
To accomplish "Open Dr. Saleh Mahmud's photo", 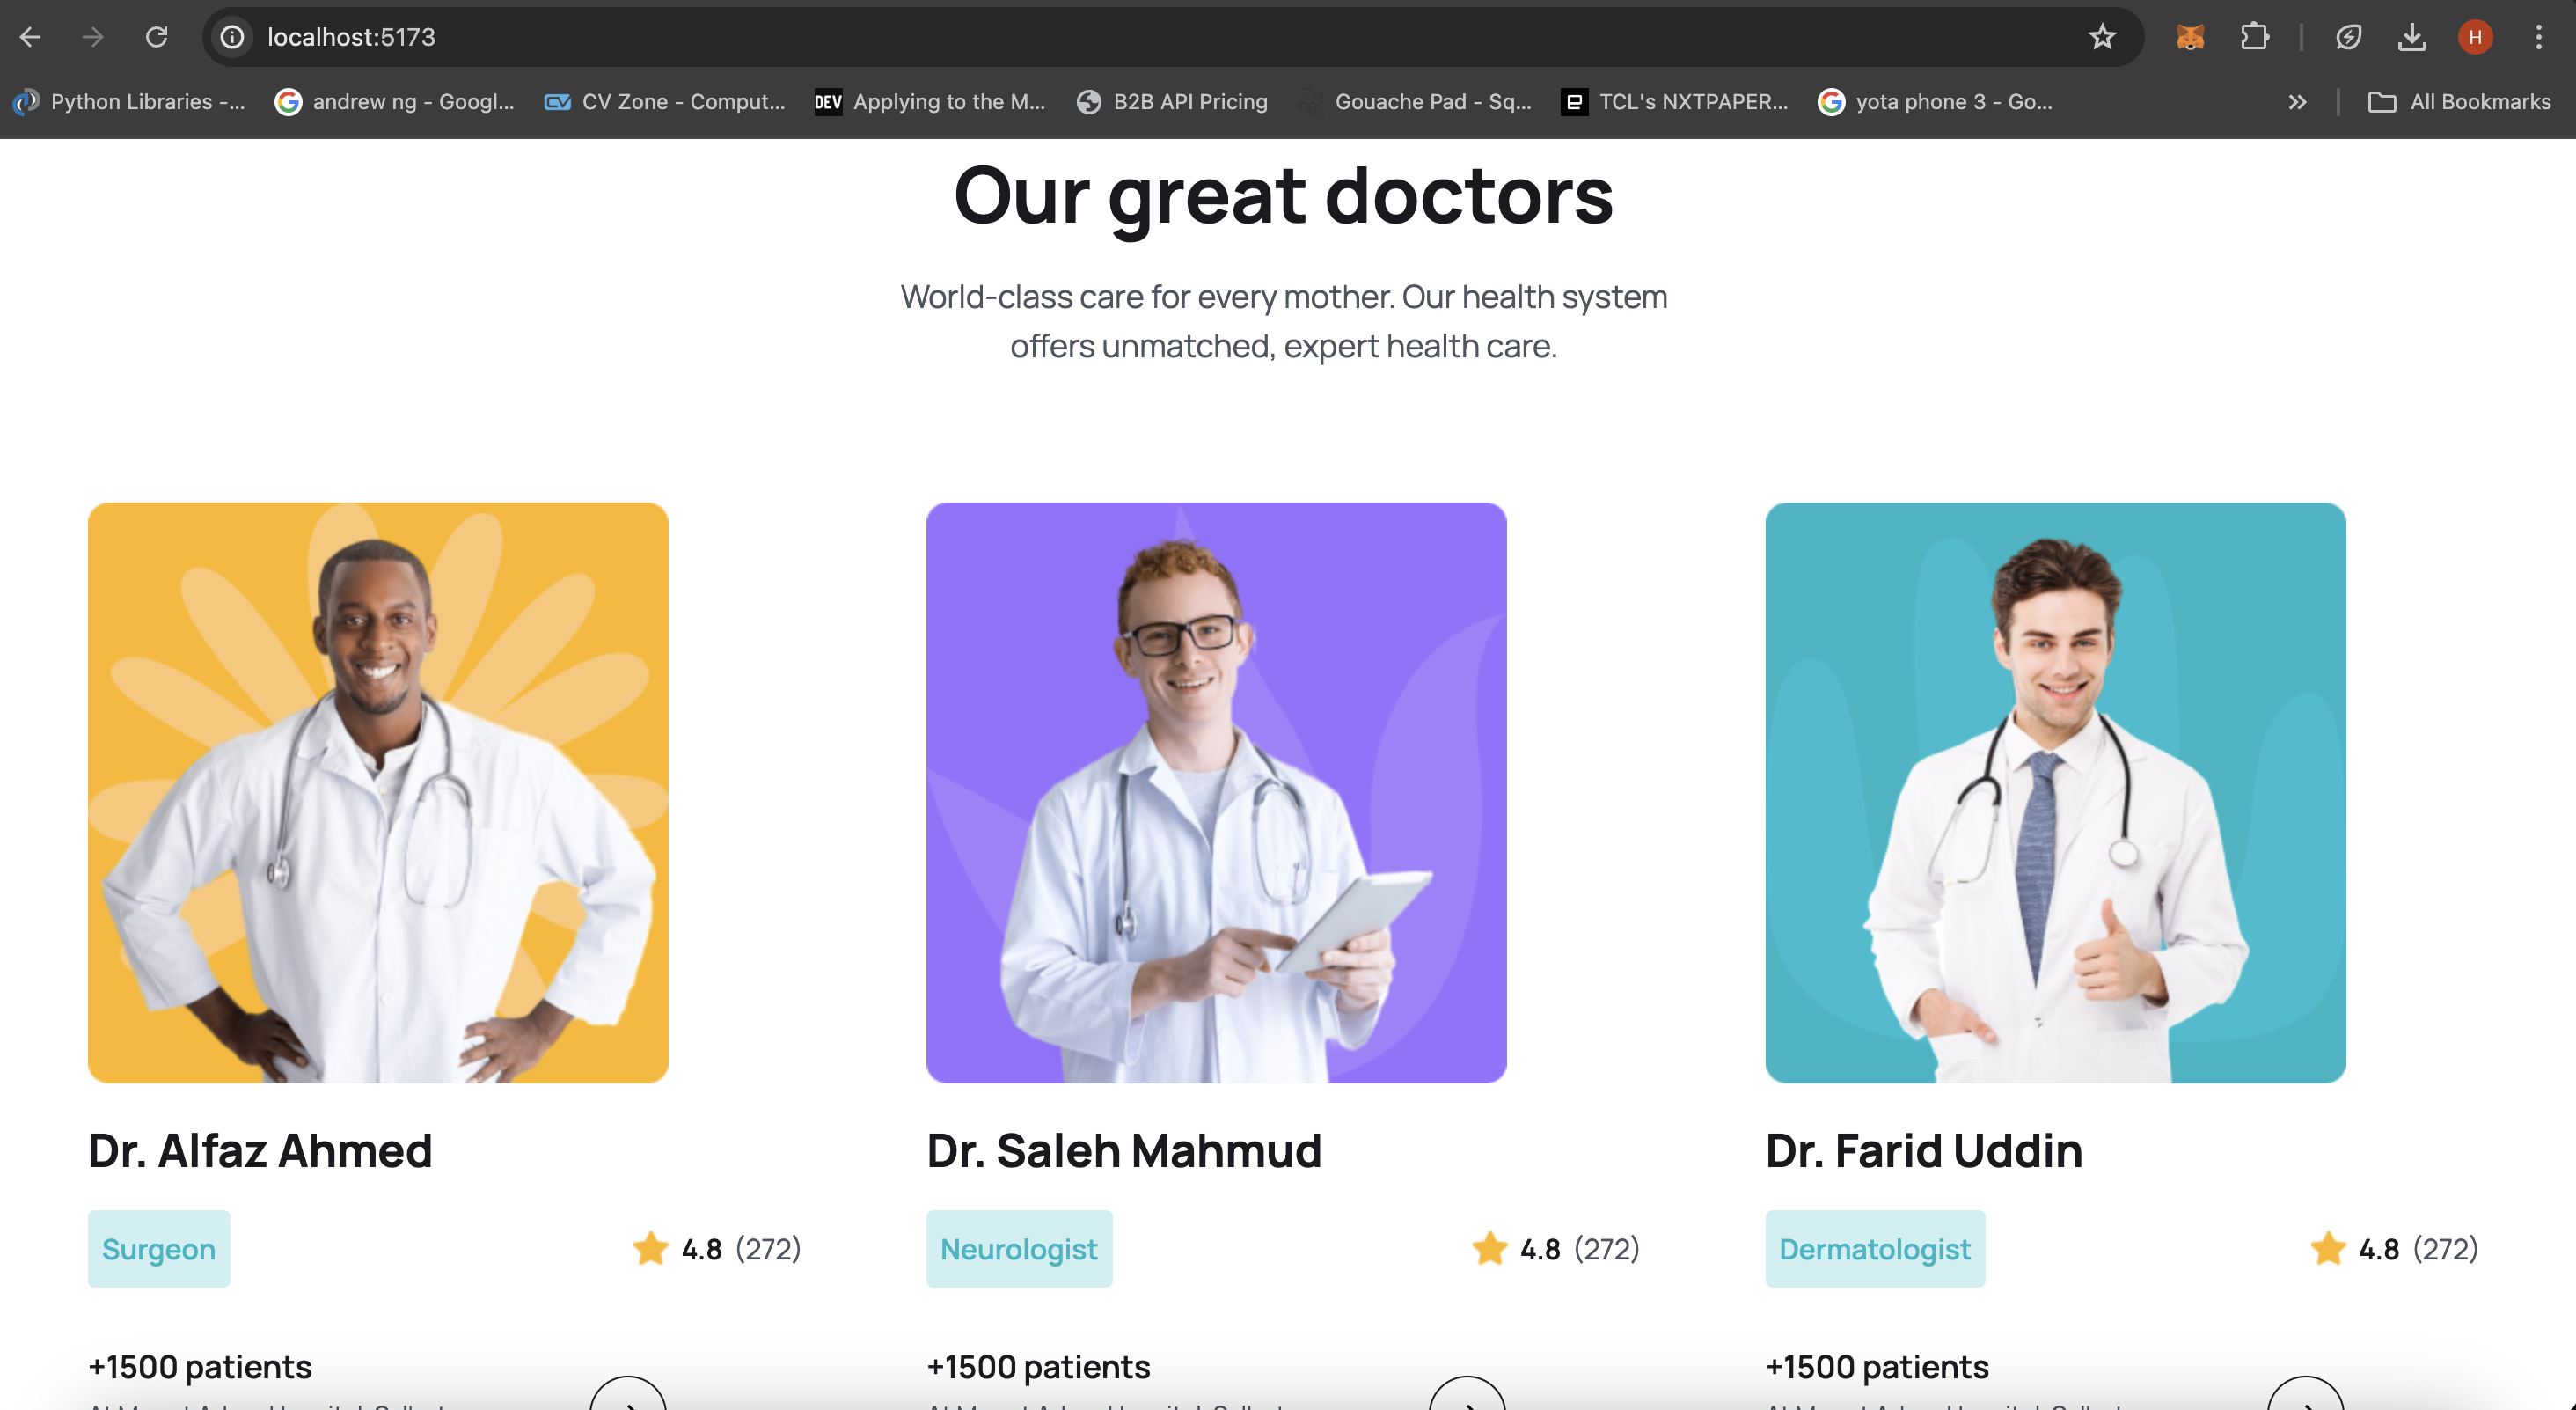I will (1216, 792).
